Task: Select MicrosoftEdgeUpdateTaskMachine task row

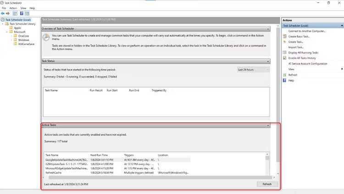Action: pyautogui.click(x=117, y=168)
